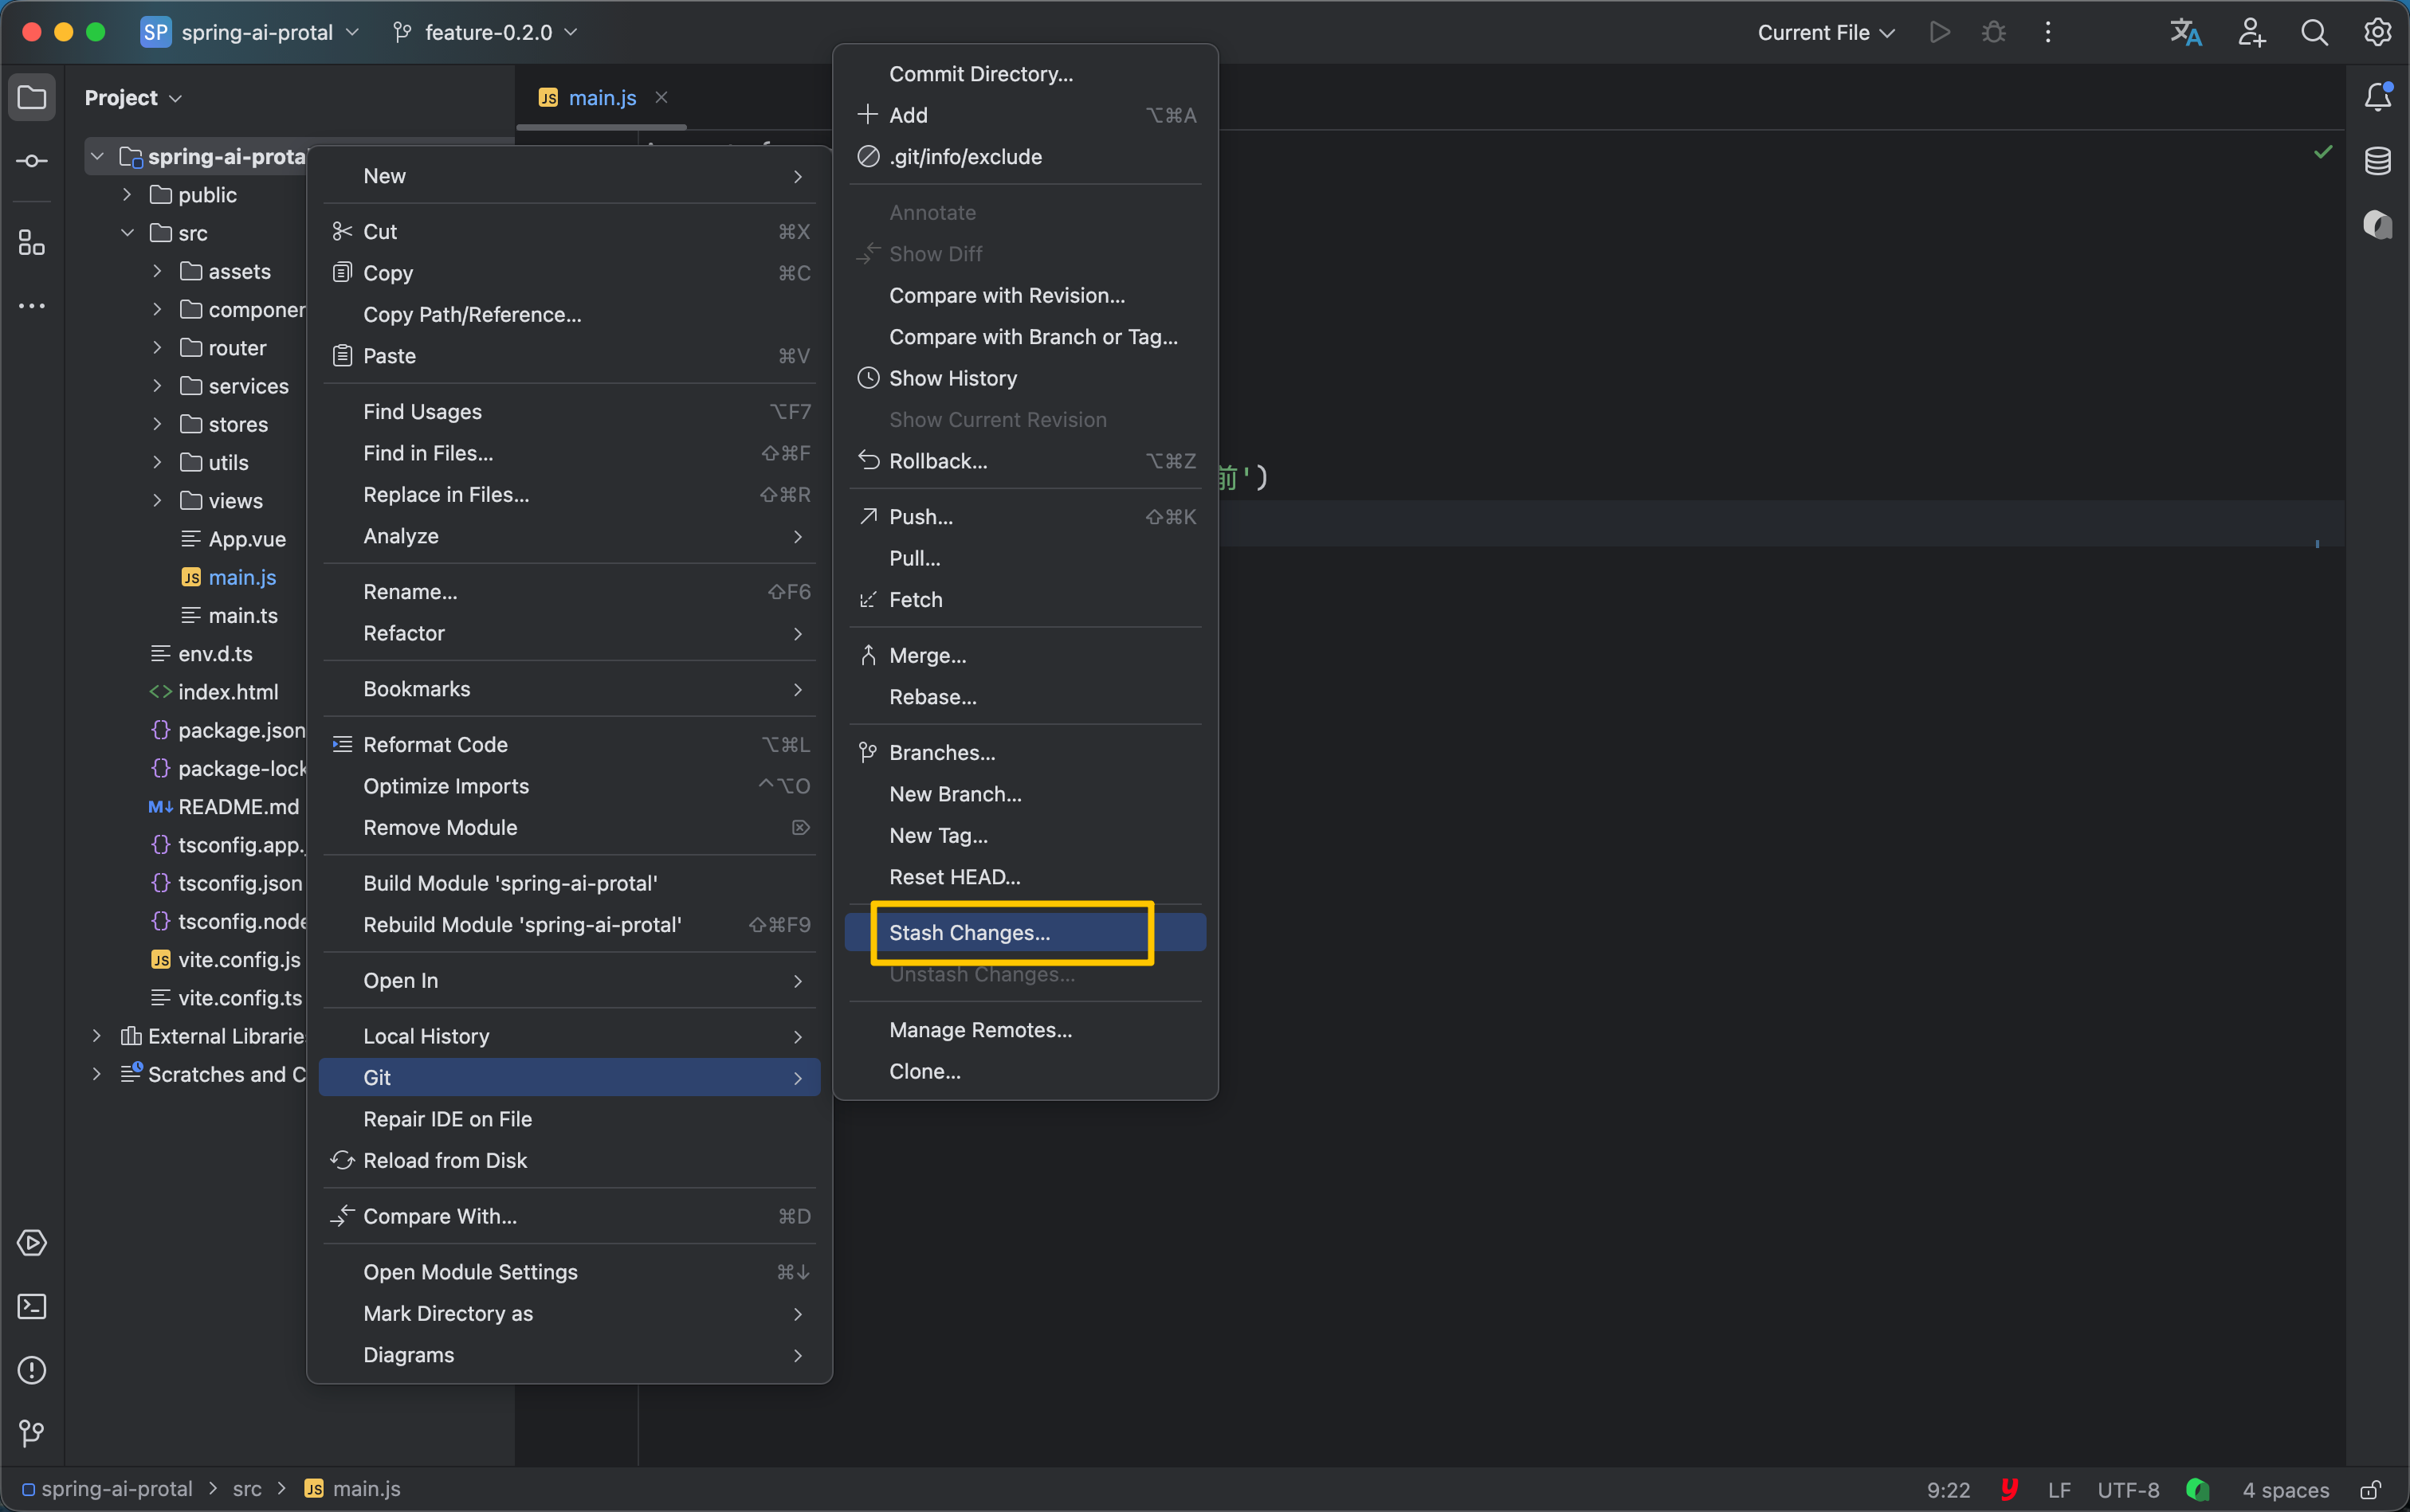The width and height of the screenshot is (2410, 1512).
Task: Toggle read-only lock in status bar
Action: click(x=2370, y=1490)
